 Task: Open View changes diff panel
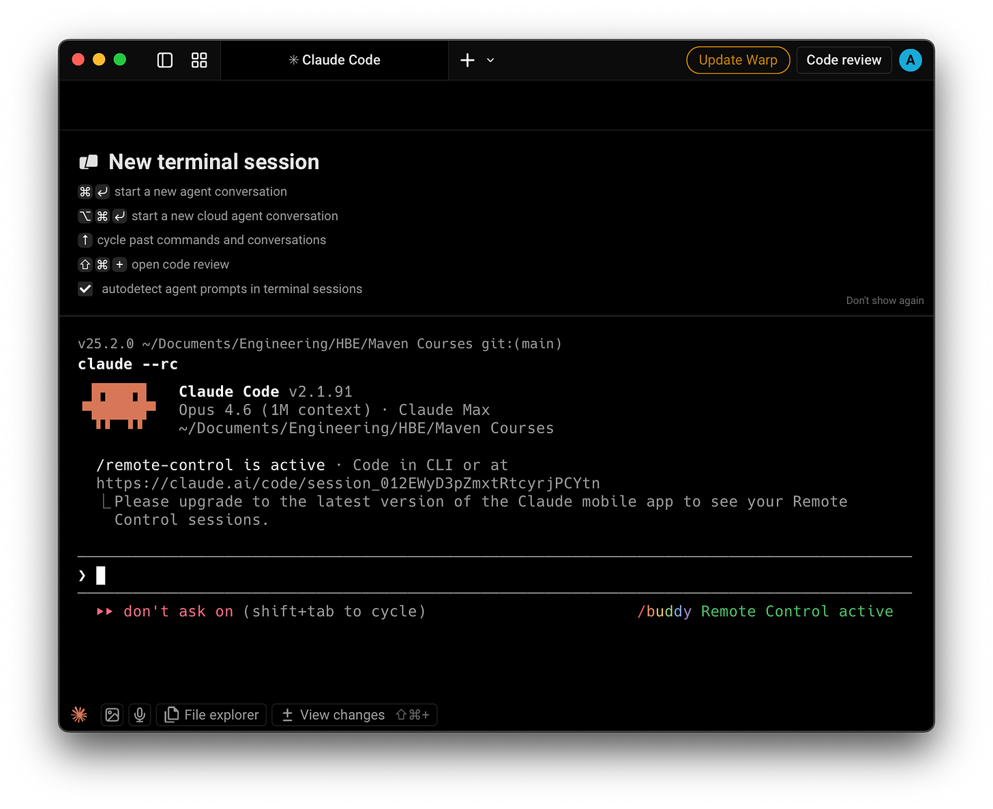(x=355, y=714)
